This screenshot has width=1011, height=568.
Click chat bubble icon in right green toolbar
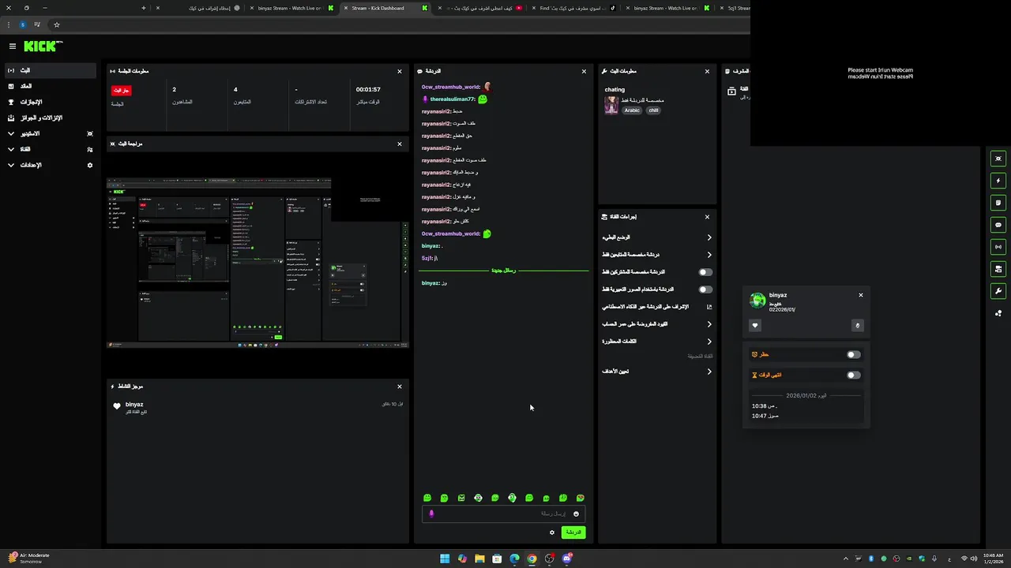pyautogui.click(x=998, y=225)
